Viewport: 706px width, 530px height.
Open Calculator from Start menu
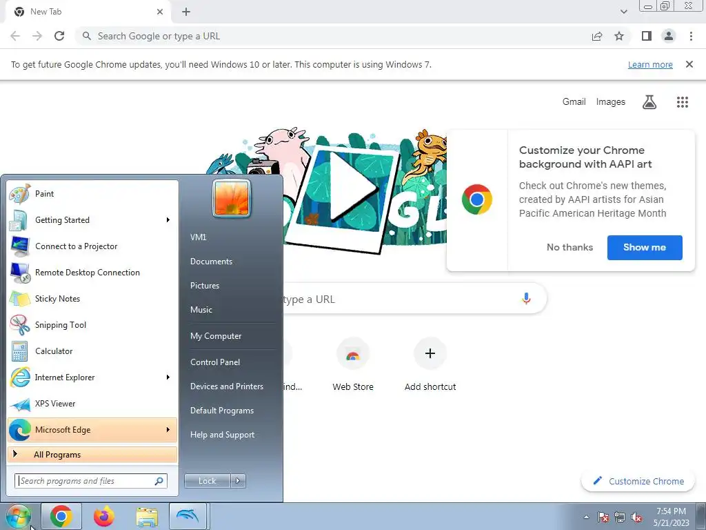[92, 351]
